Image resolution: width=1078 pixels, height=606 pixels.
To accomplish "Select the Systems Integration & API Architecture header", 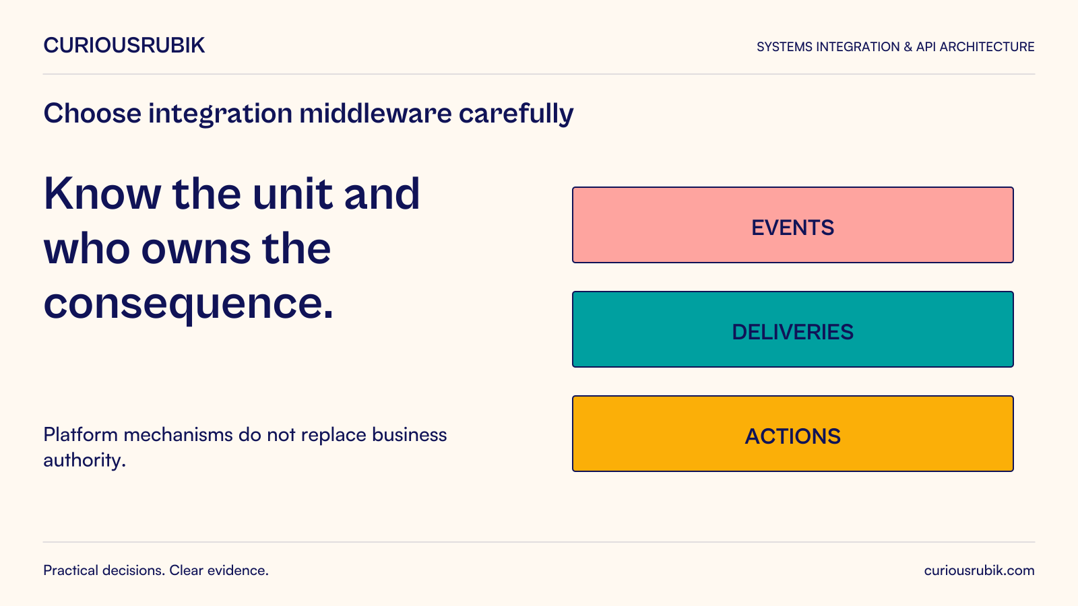I will (x=895, y=46).
